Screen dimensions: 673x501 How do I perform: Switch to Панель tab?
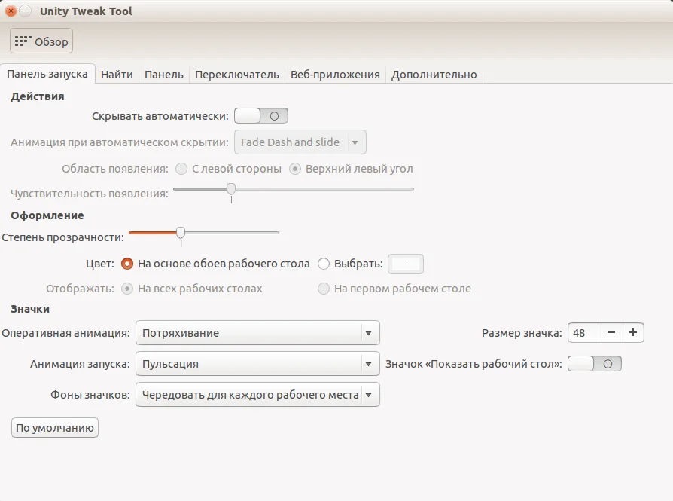164,75
